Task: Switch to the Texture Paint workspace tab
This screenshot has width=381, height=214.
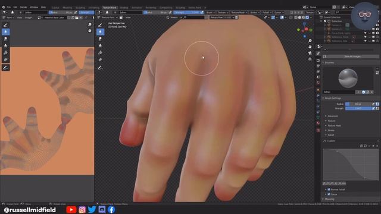Action: point(110,8)
